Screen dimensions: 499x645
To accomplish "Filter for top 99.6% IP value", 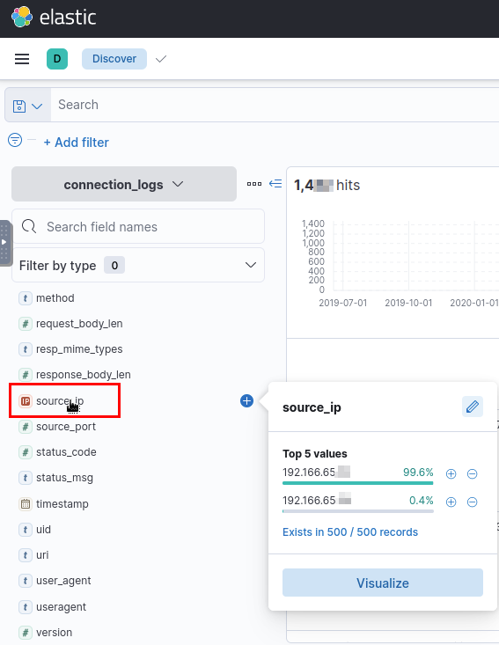I will click(x=451, y=474).
